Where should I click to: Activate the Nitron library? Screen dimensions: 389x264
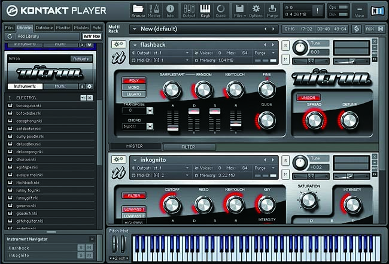[81, 59]
